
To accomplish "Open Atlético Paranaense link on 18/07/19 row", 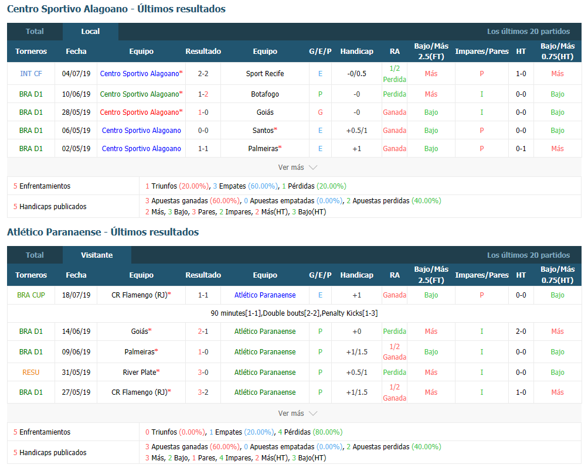I will point(265,295).
